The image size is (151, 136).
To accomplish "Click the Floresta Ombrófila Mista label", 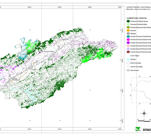I will pyautogui.click(x=139, y=24).
